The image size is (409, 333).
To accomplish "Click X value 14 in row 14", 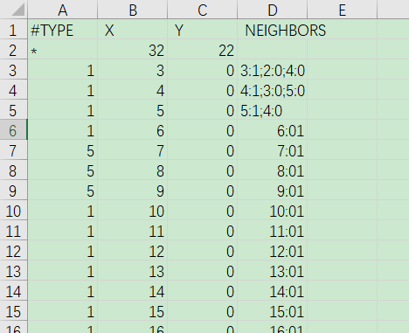I will (132, 291).
